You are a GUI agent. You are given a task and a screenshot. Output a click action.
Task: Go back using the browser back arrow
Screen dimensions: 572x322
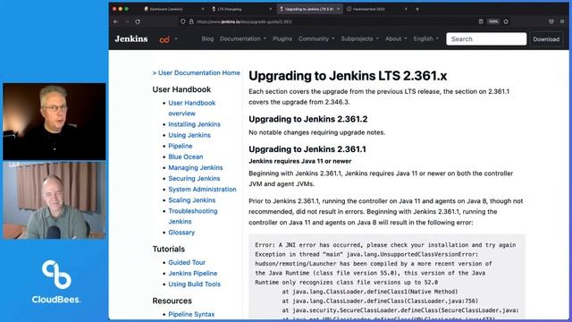[115, 21]
